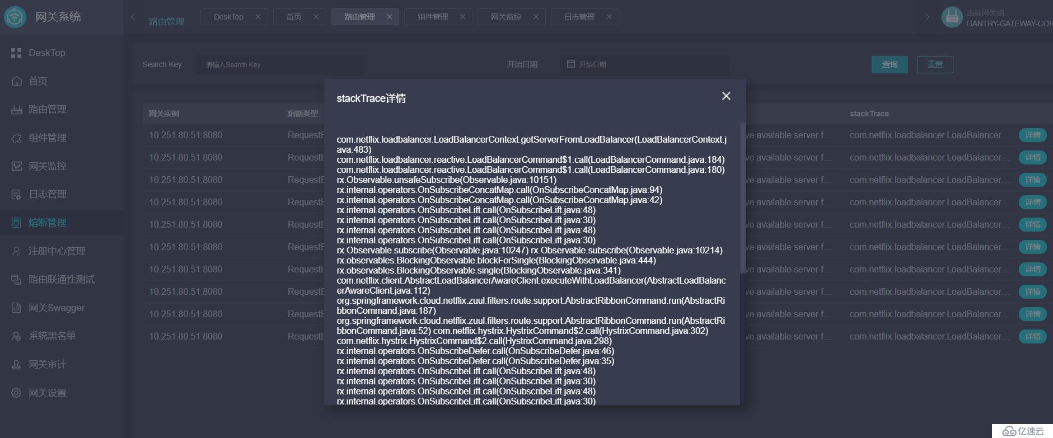Image resolution: width=1053 pixels, height=438 pixels.
Task: Click GANTRY-GATEWAY-COR gateway group name
Action: click(1009, 23)
